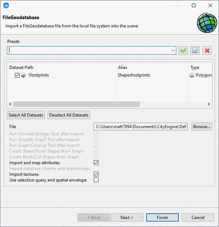Image resolution: width=219 pixels, height=227 pixels.
Task: Open the Preset dropdown arrow
Action: [x=173, y=51]
